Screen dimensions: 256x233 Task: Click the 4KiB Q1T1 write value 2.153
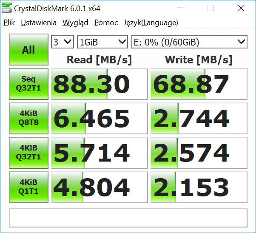tap(199, 187)
